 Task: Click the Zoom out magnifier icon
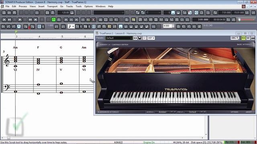tap(26, 26)
